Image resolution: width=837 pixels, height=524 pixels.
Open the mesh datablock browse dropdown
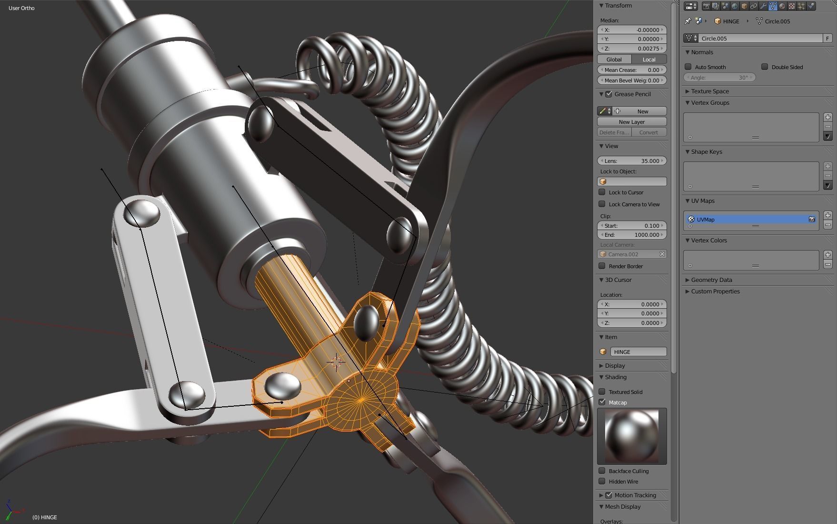690,38
